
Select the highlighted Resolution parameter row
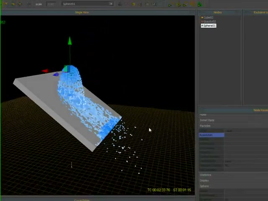click(x=211, y=135)
